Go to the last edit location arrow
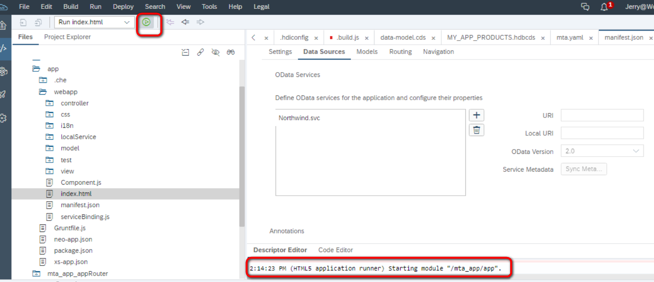This screenshot has height=282, width=654. pos(170,22)
